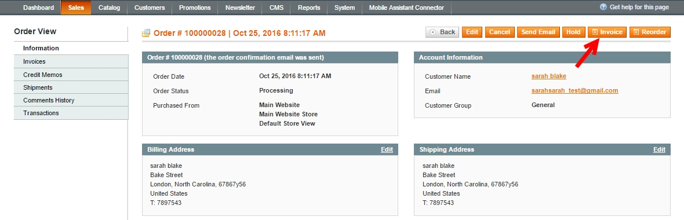
Task: Switch to the Shipments tab
Action: (x=71, y=87)
